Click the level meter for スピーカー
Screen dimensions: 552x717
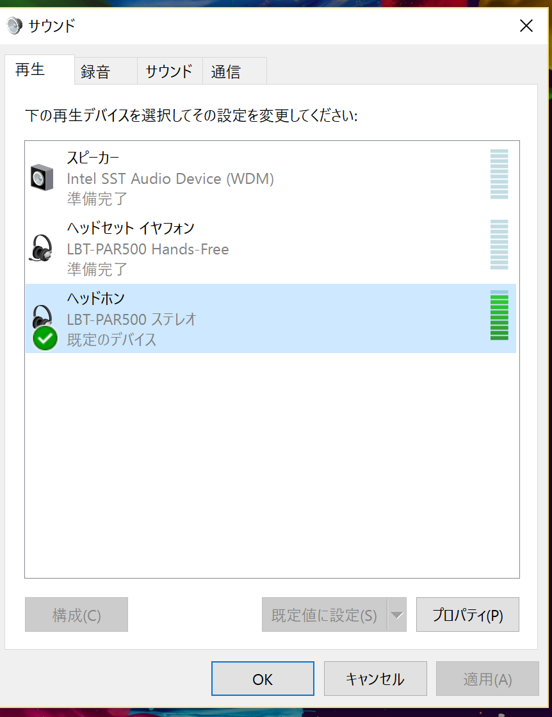click(499, 174)
